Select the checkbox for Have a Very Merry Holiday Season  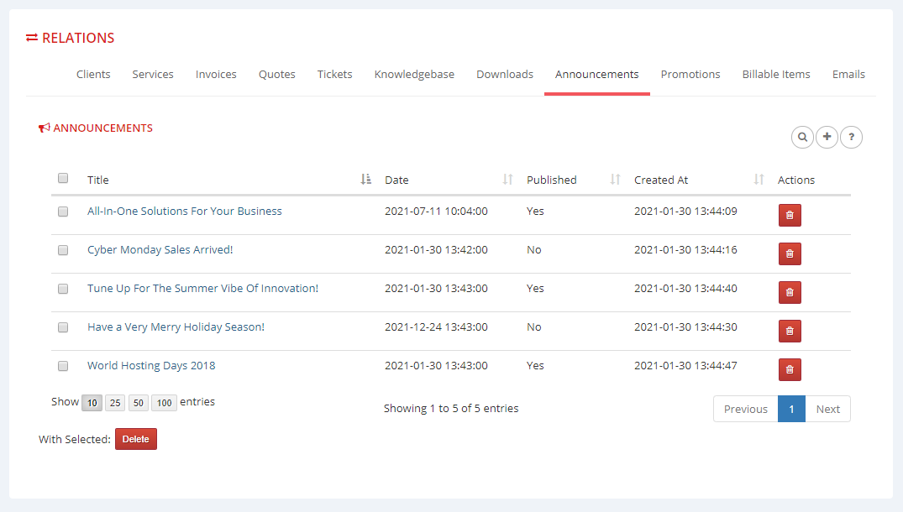[x=62, y=327]
